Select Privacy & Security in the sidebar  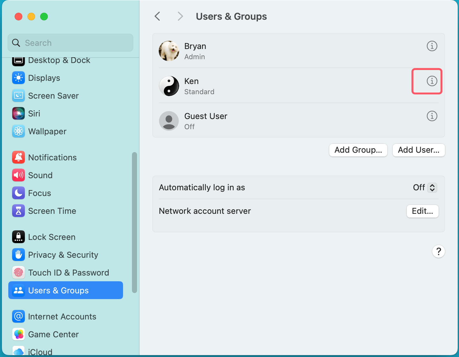18,255
